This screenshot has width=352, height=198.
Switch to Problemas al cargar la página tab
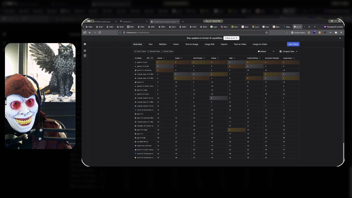click(164, 22)
